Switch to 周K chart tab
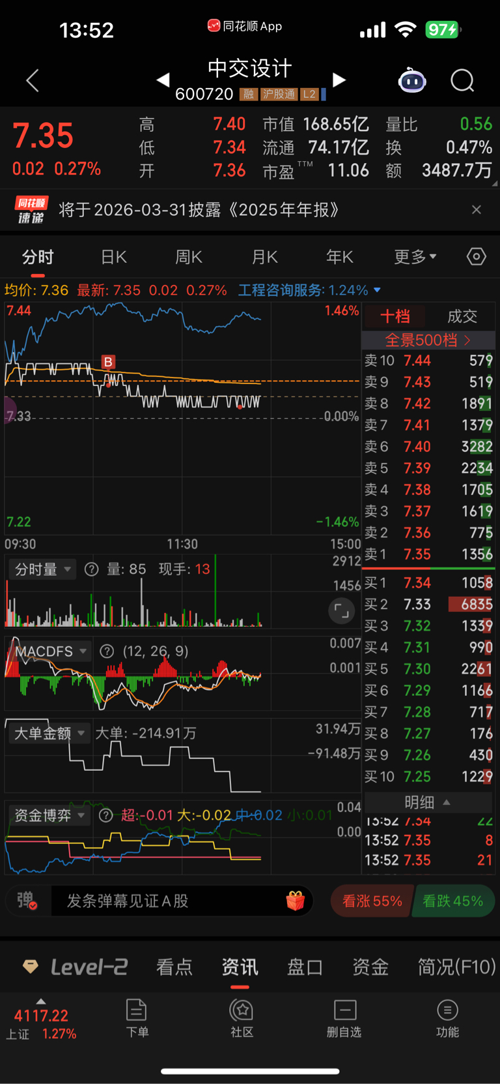This screenshot has width=500, height=1084. click(x=189, y=257)
